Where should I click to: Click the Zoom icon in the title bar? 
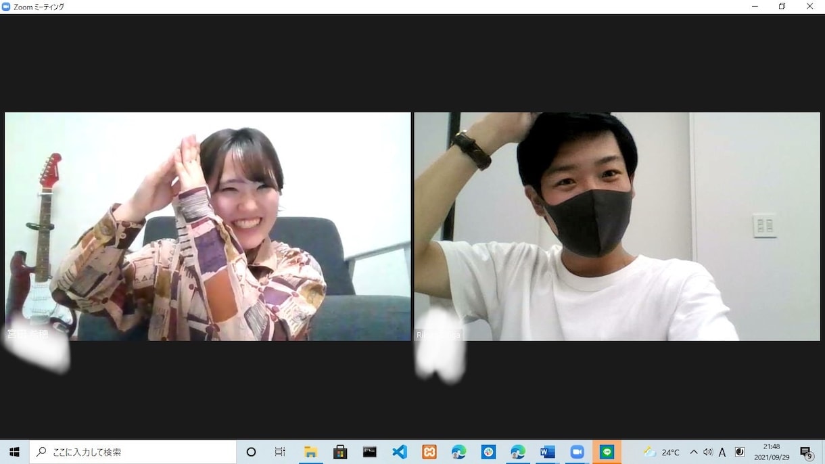(x=6, y=7)
